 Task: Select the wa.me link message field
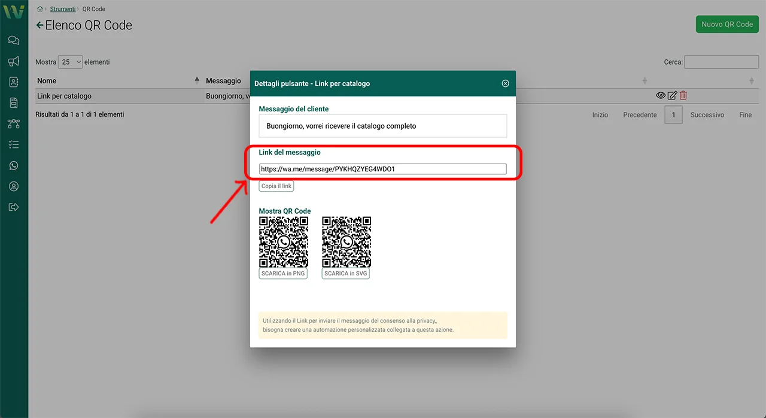[382, 169]
